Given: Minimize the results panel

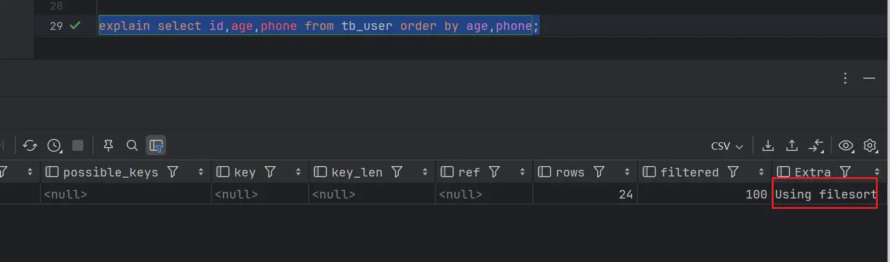Looking at the screenshot, I should pos(869,78).
